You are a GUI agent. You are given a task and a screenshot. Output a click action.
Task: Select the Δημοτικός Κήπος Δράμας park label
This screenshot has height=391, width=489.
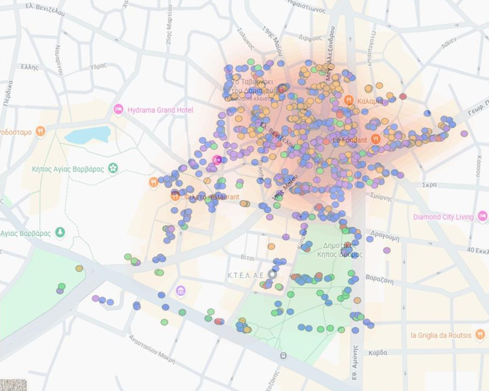pos(339,250)
